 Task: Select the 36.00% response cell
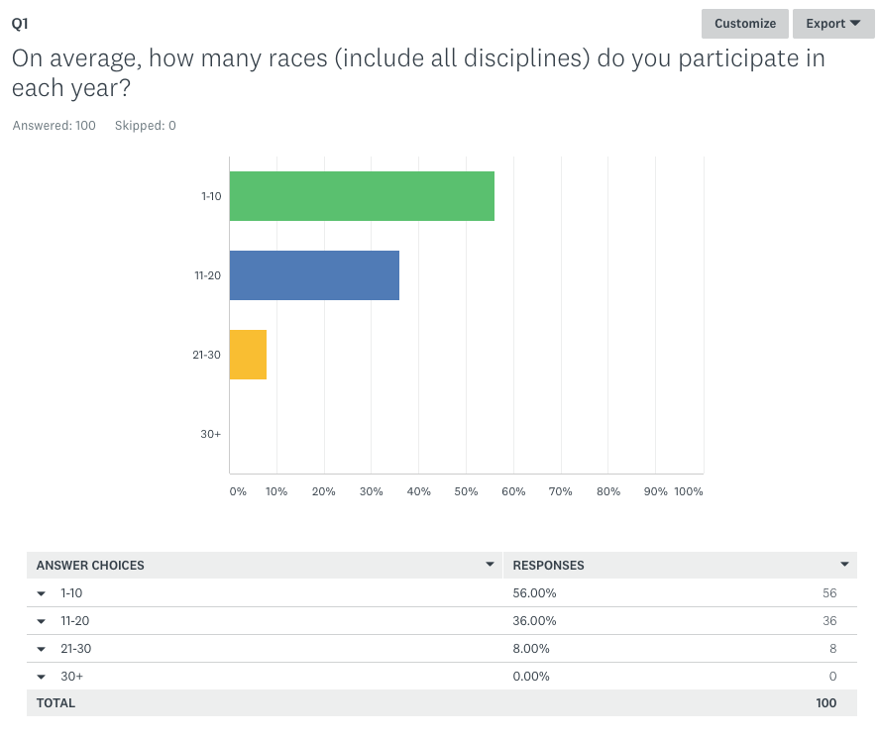click(534, 621)
